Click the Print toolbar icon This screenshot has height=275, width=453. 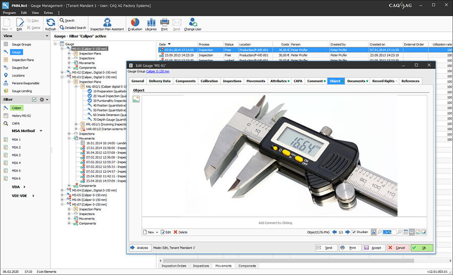coord(165,24)
